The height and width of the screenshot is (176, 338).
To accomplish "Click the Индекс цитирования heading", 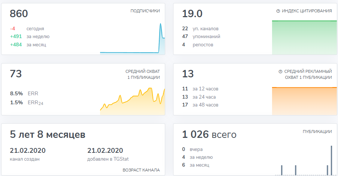I will point(307,11).
